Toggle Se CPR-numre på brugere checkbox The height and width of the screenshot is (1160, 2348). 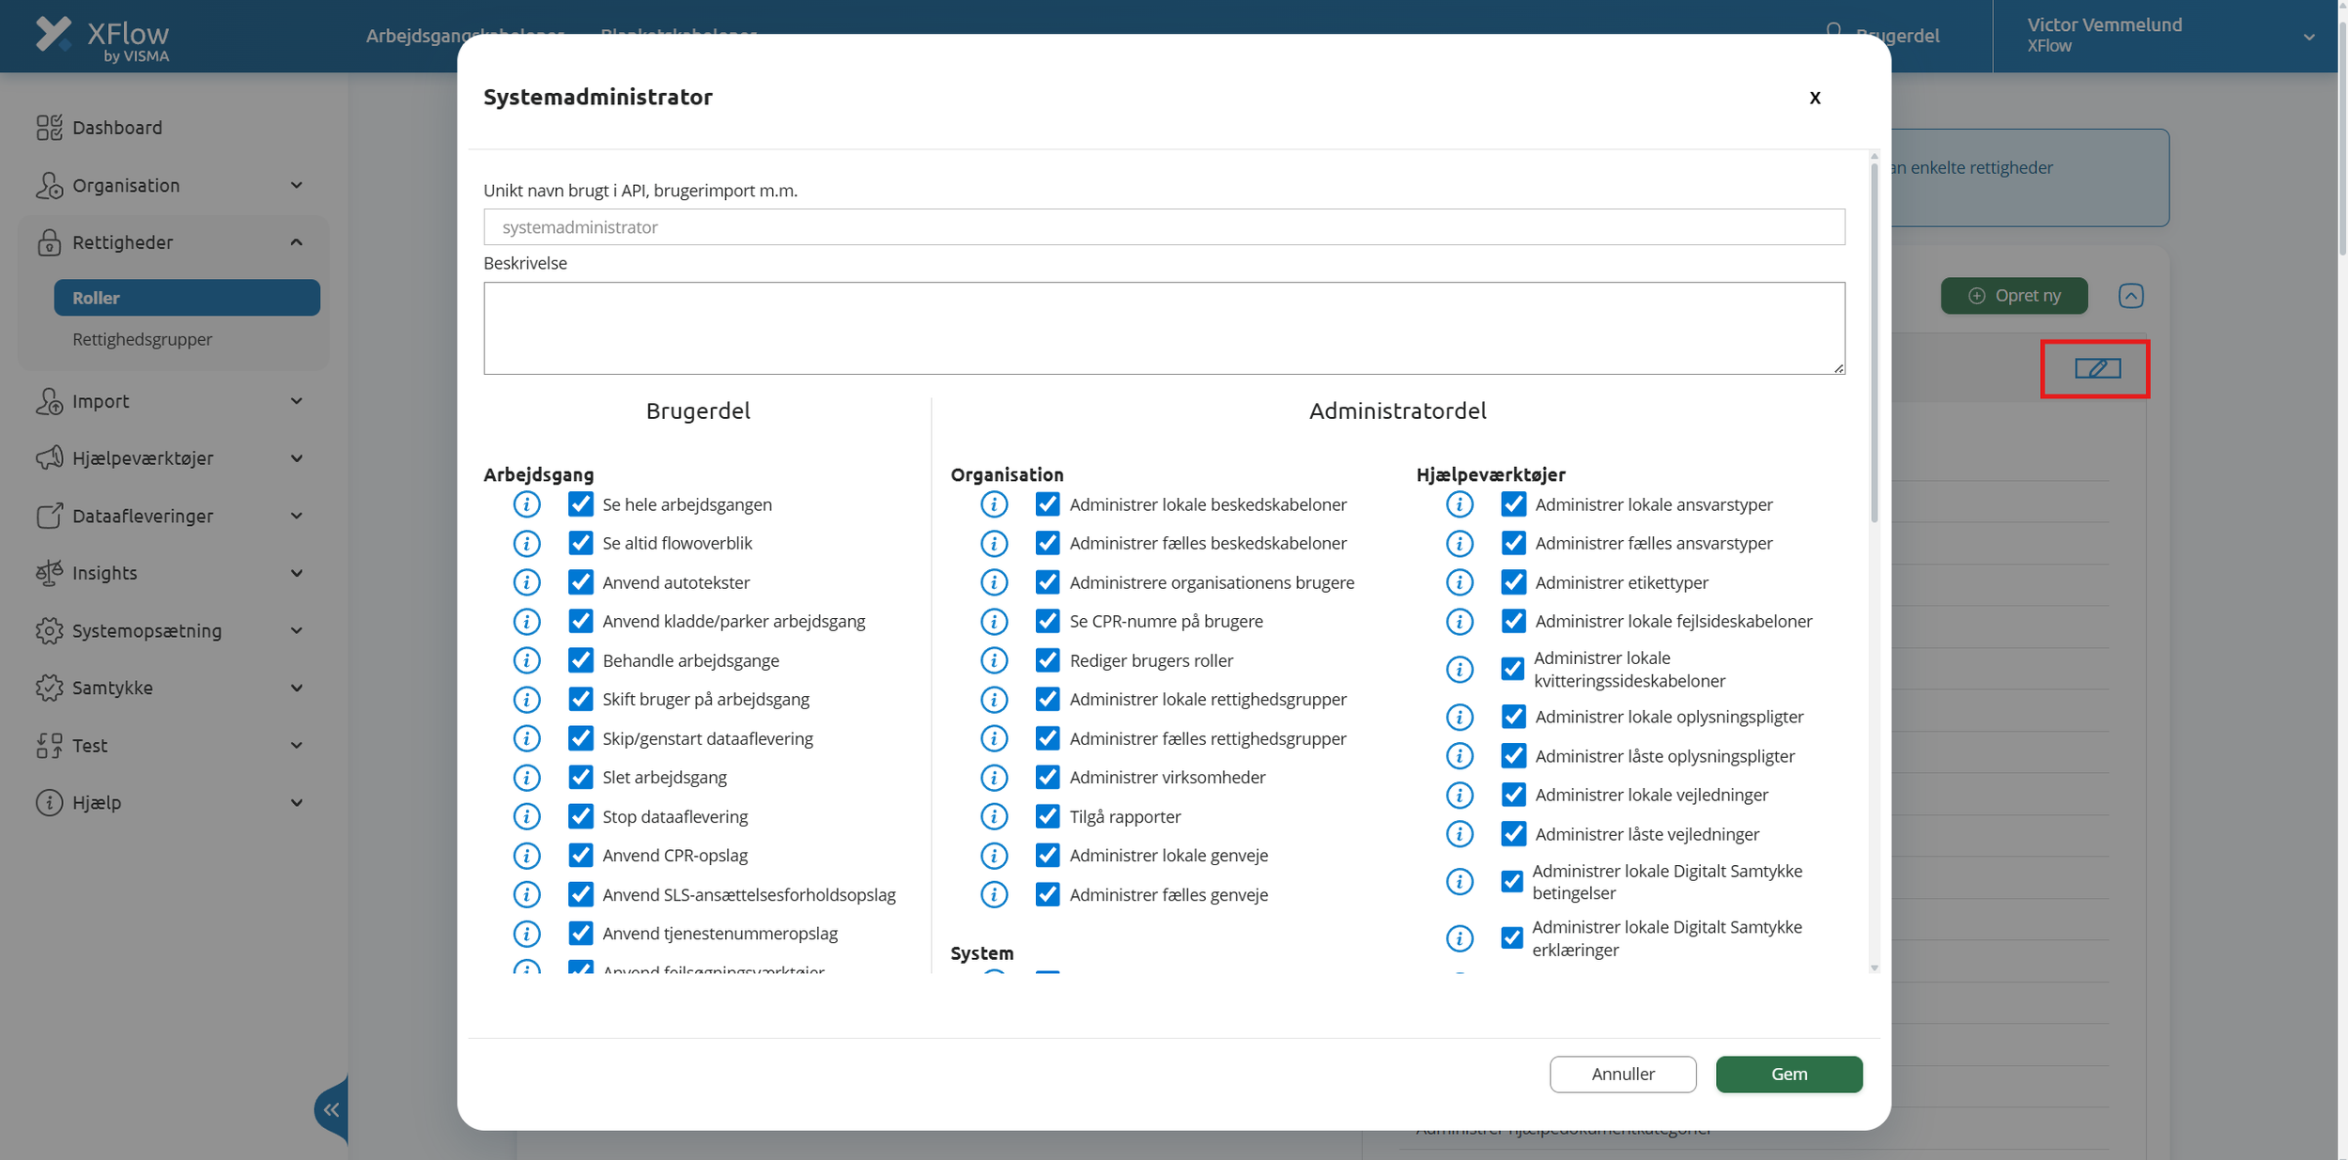point(1047,621)
